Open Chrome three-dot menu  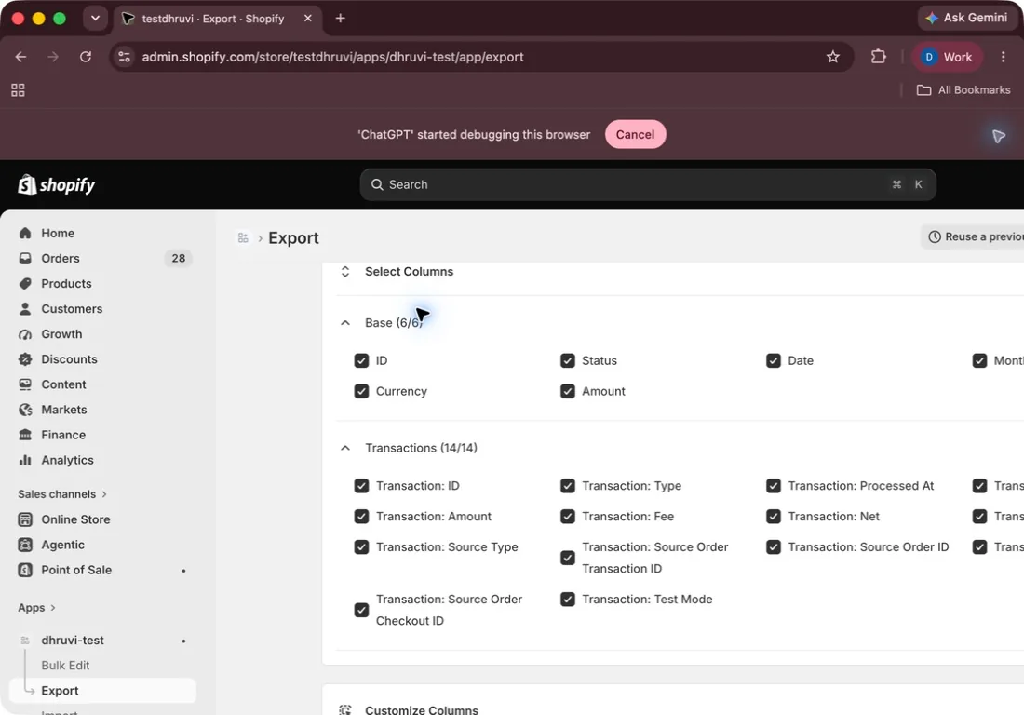tap(1004, 57)
